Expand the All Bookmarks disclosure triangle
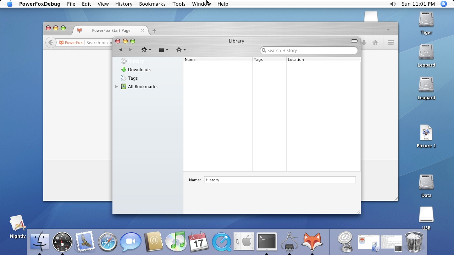The image size is (454, 255). [x=116, y=87]
